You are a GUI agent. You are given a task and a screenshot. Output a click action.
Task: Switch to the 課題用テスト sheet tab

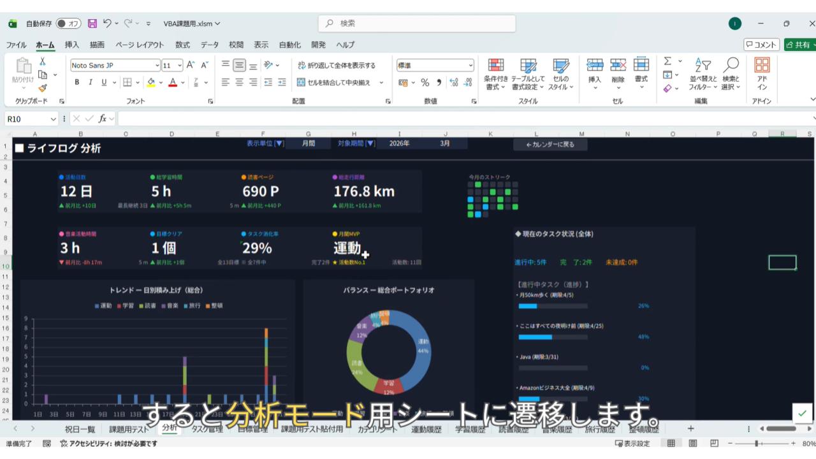point(129,429)
